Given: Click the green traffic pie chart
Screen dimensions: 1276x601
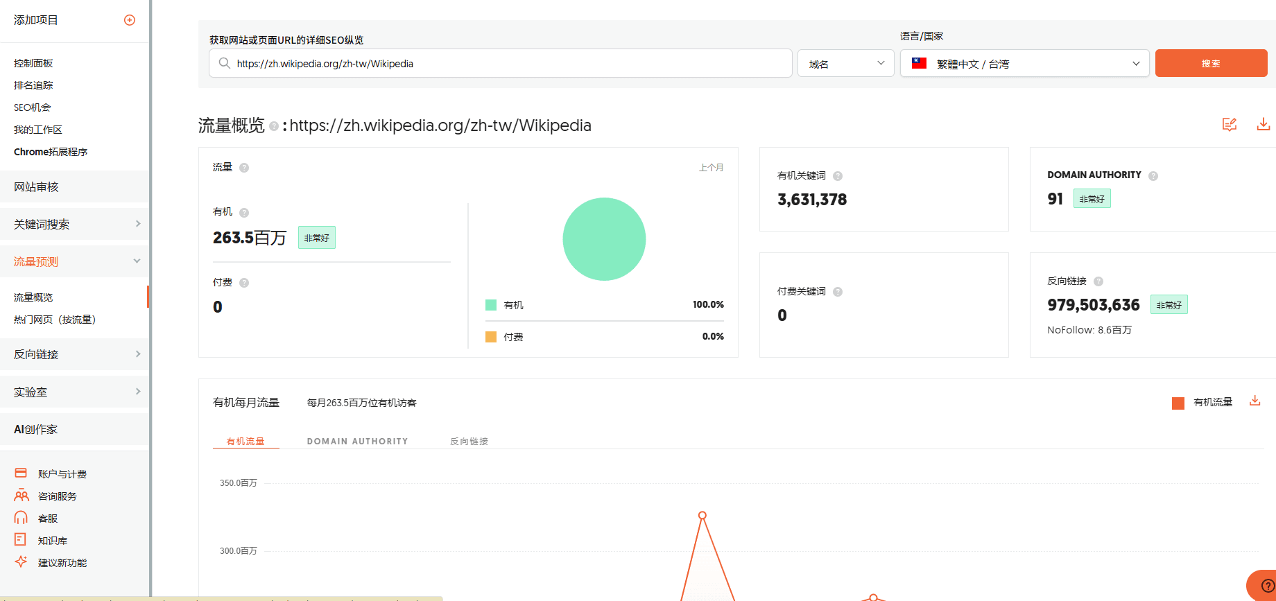Looking at the screenshot, I should point(604,239).
